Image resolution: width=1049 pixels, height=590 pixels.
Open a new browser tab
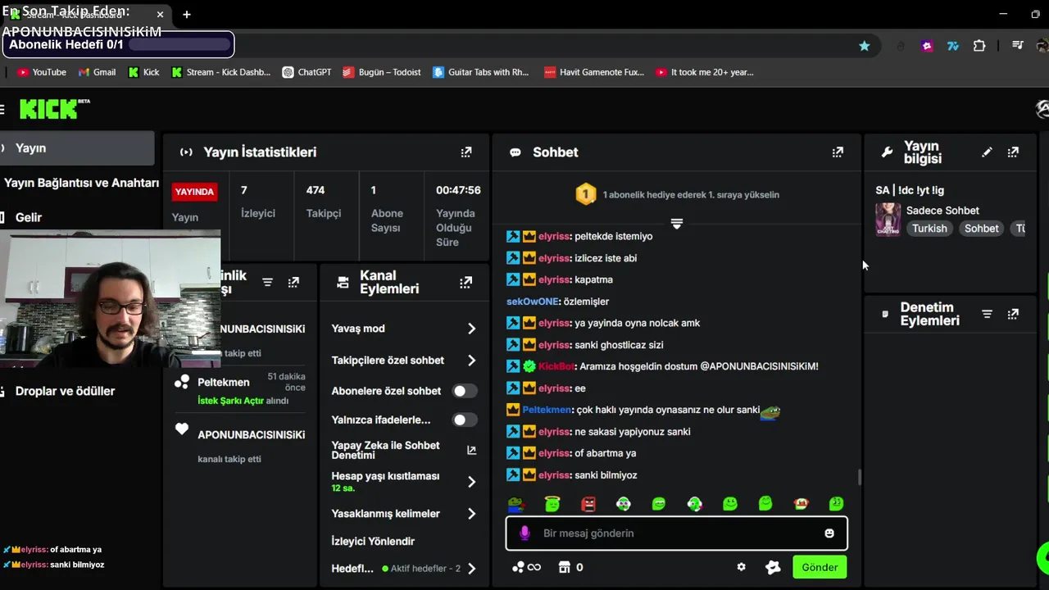(187, 15)
